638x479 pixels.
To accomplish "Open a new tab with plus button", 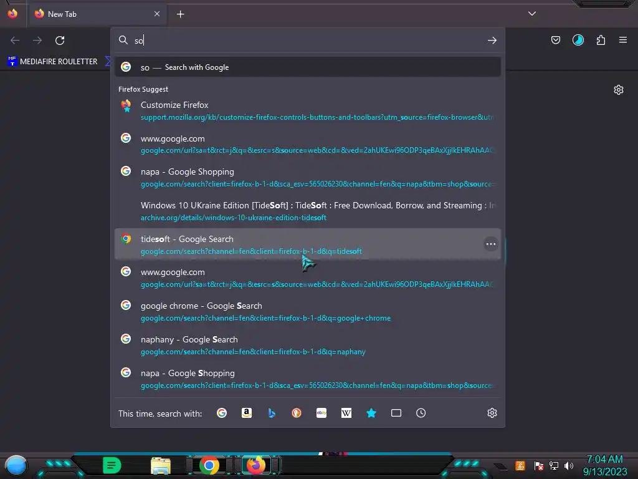I will pos(180,14).
